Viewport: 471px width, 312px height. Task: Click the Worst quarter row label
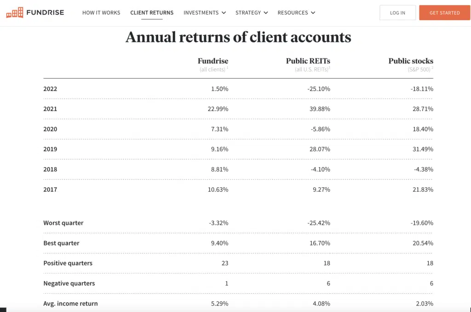click(x=63, y=223)
